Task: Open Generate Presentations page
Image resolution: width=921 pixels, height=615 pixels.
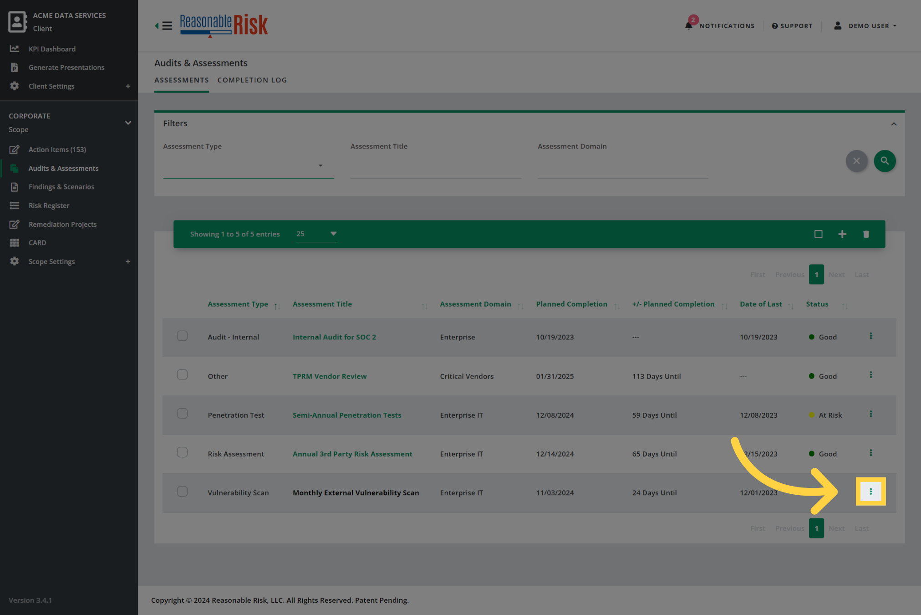Action: click(x=66, y=67)
